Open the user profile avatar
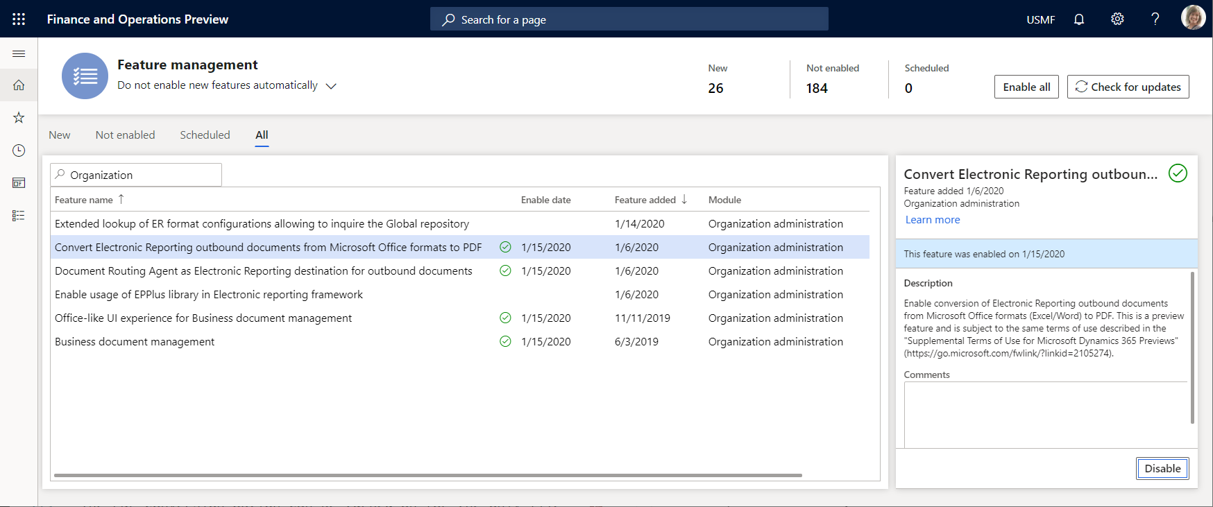 [x=1193, y=18]
